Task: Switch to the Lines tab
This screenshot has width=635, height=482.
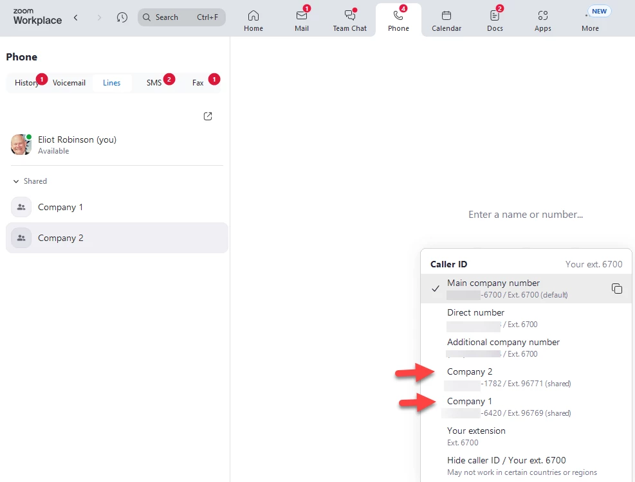Action: (112, 83)
